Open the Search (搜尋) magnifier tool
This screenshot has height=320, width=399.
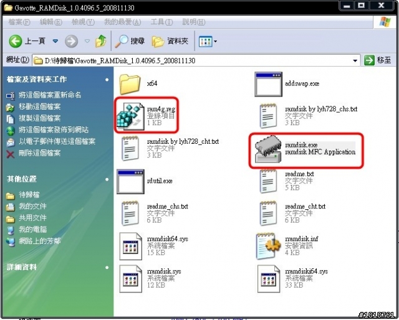(x=130, y=41)
